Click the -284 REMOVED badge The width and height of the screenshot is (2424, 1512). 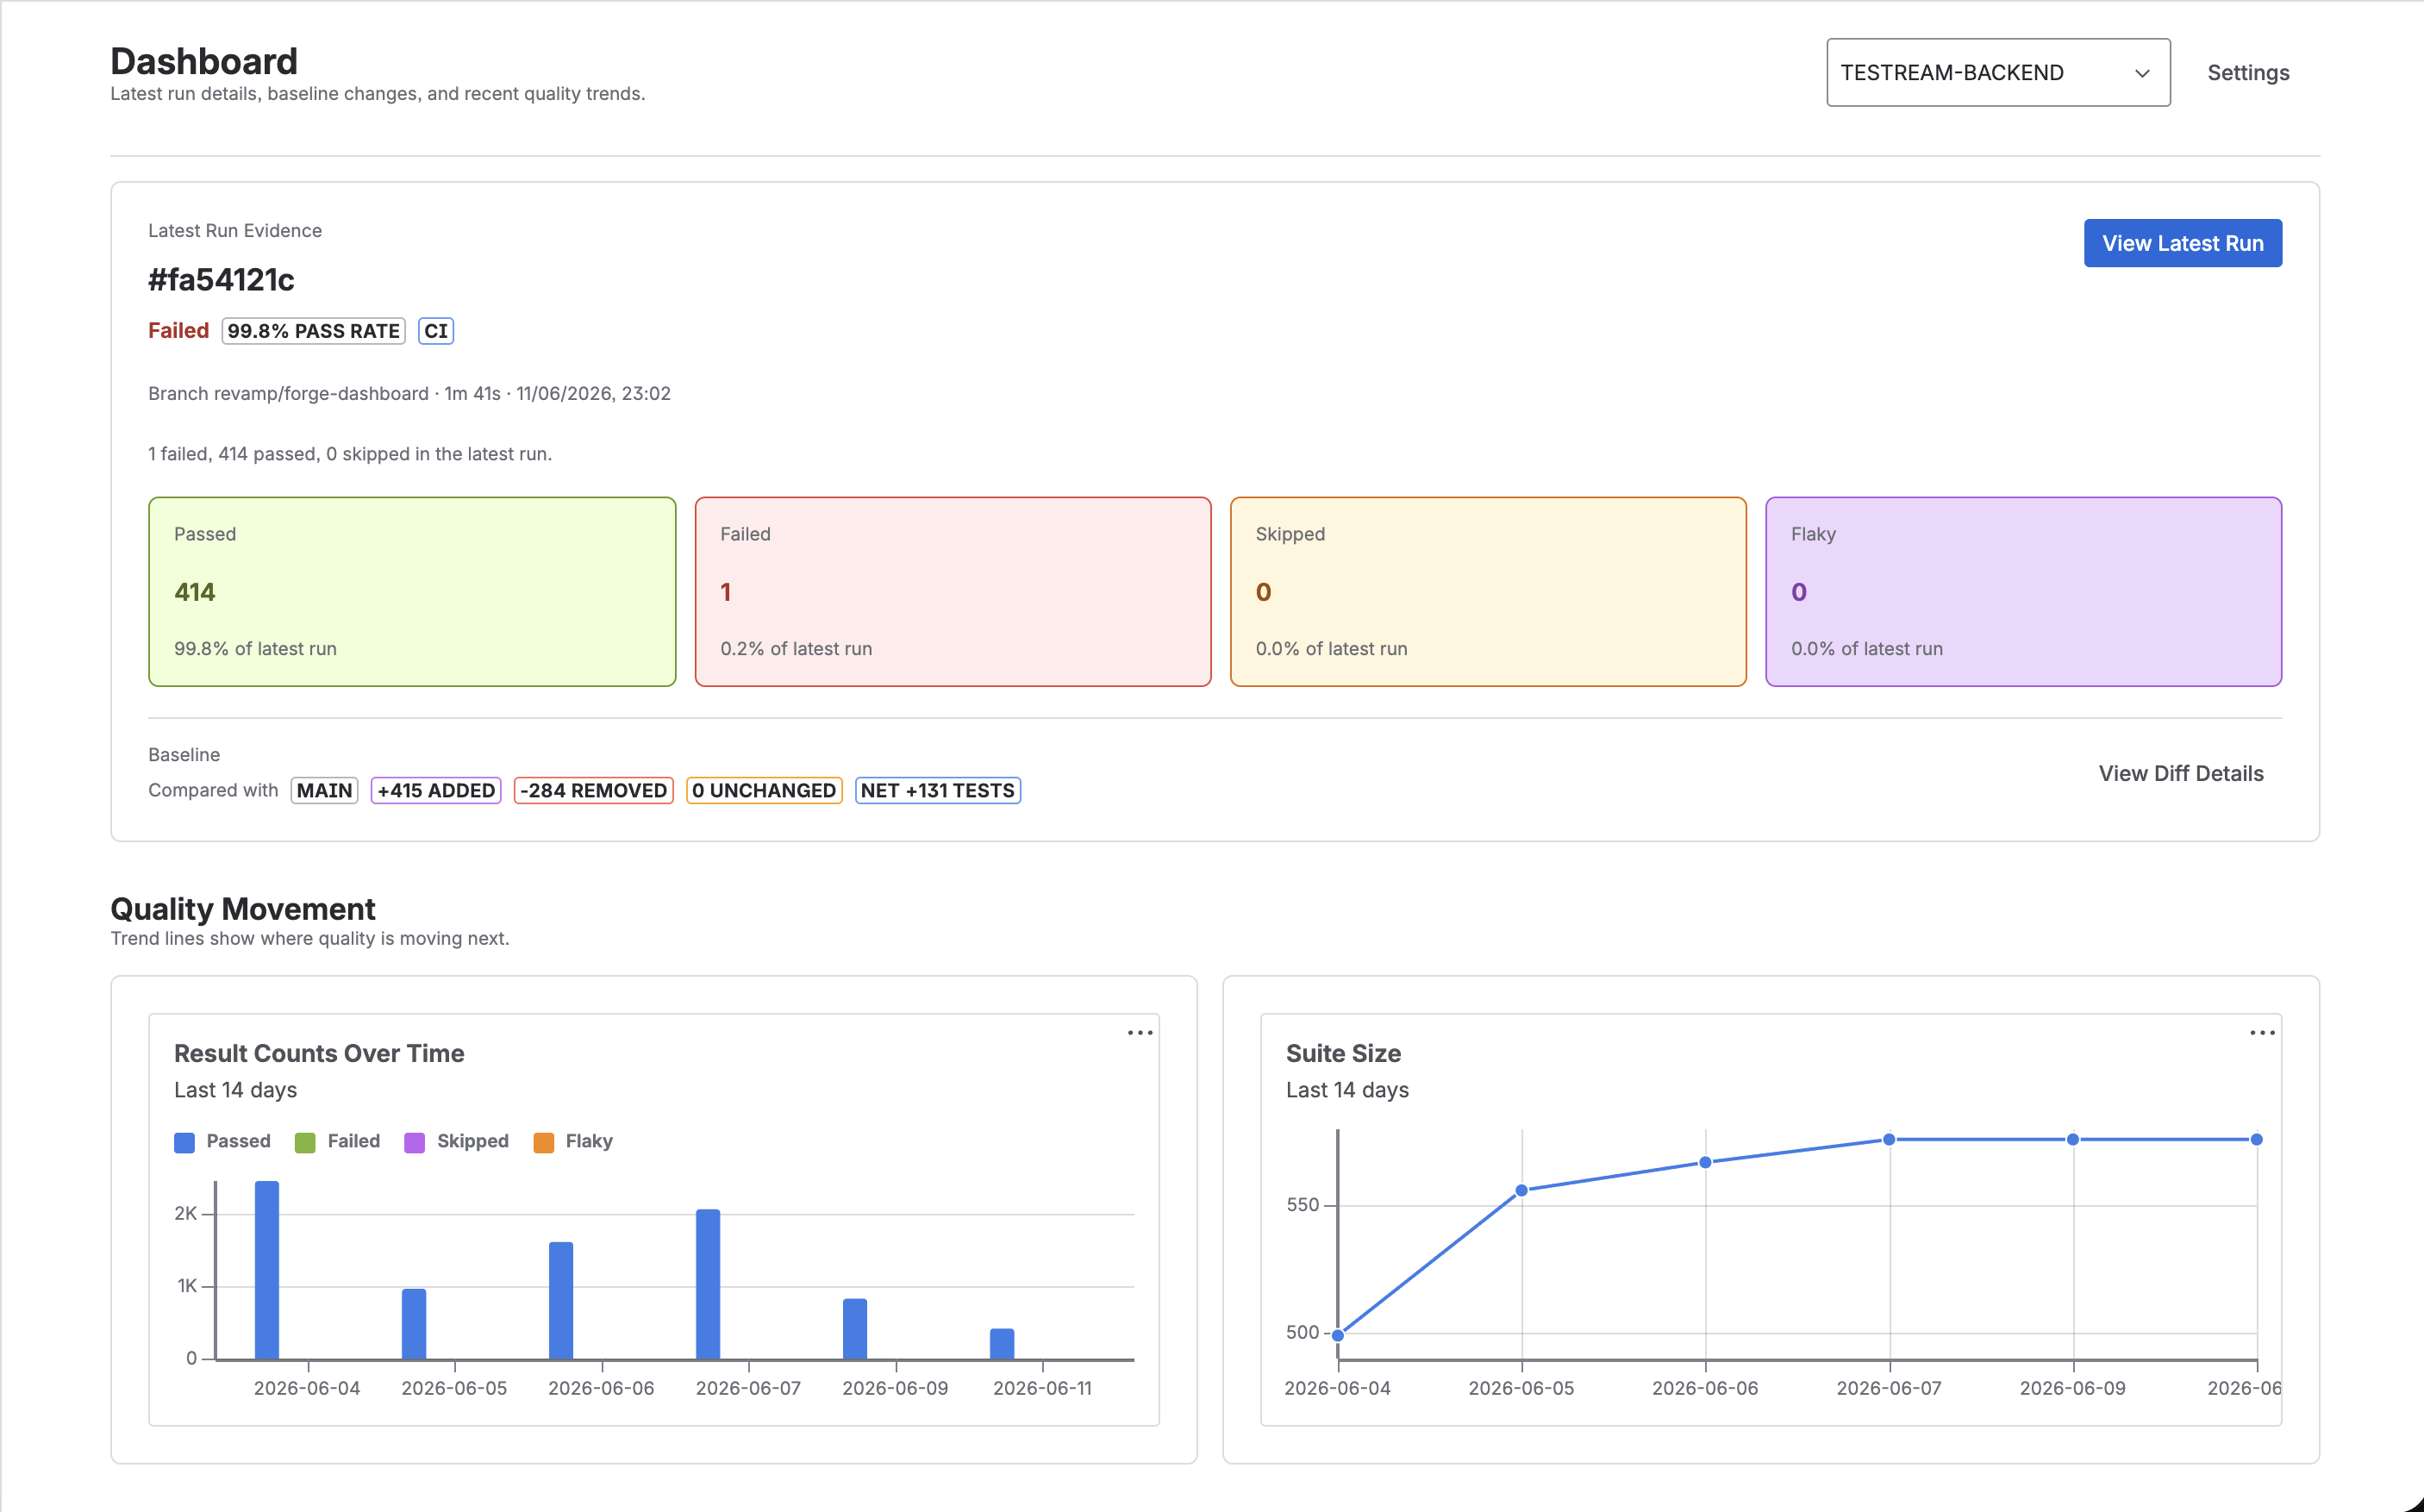pyautogui.click(x=593, y=790)
